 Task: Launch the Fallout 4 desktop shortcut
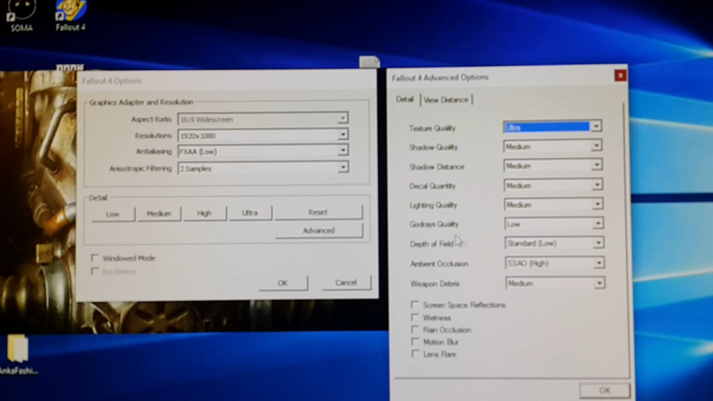click(x=70, y=16)
